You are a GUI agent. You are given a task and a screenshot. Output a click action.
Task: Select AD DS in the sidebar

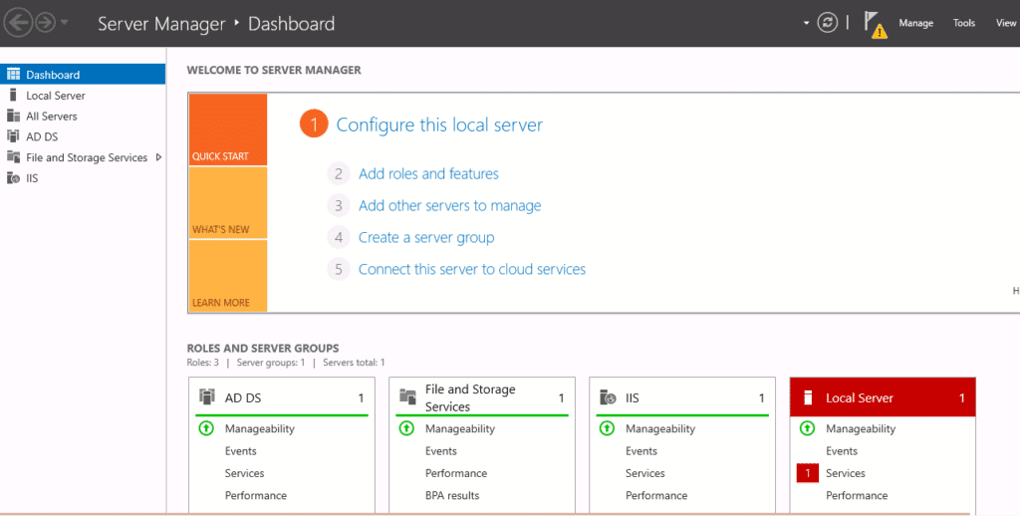[x=83, y=136]
